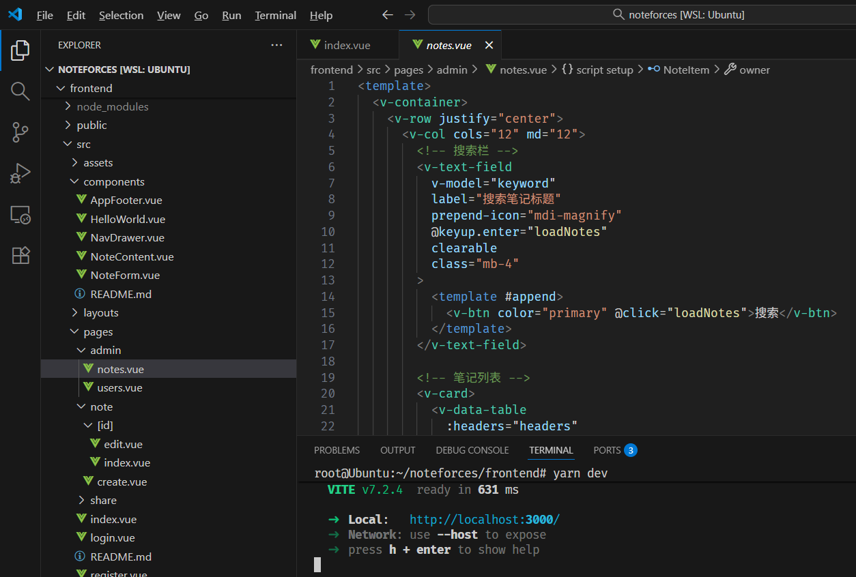Open the View menu
Image resolution: width=856 pixels, height=577 pixels.
click(169, 15)
